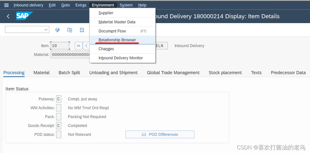Click the POD Differences button
310x153 pixels.
point(160,134)
